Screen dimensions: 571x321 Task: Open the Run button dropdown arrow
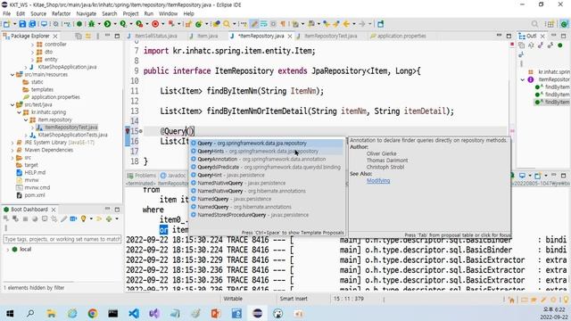tap(115, 24)
